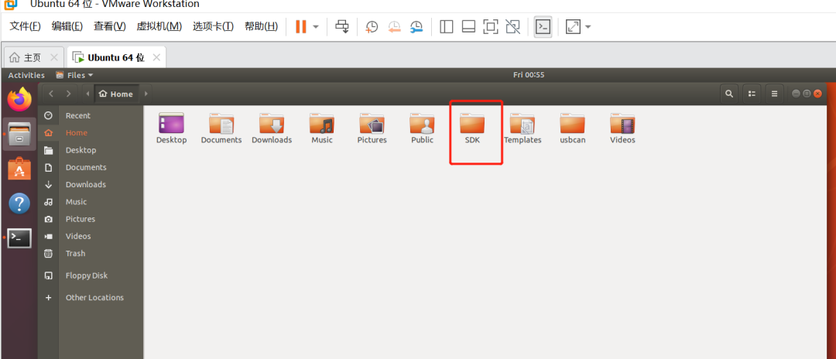
Task: Open the Help icon in dock
Action: click(x=19, y=203)
